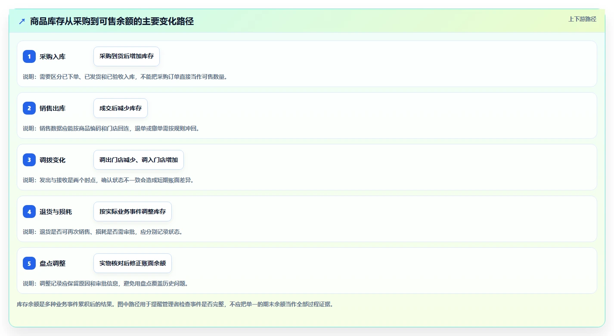Click the note about 退单或撤单需按规则冲回
The width and height of the screenshot is (614, 336).
111,128
